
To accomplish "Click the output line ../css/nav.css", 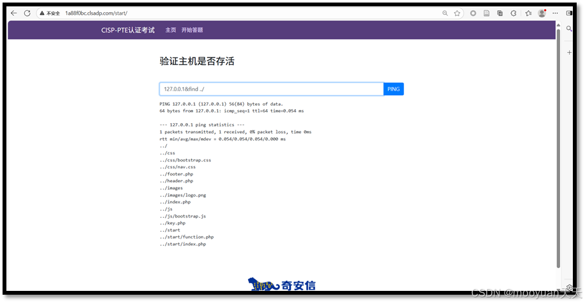I will click(x=178, y=166).
